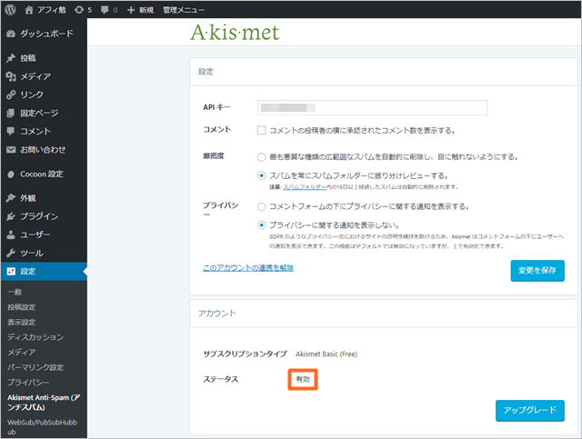Screen dimensions: 582x439
Task: Click the プラグイン plugin icon
Action: 11,216
